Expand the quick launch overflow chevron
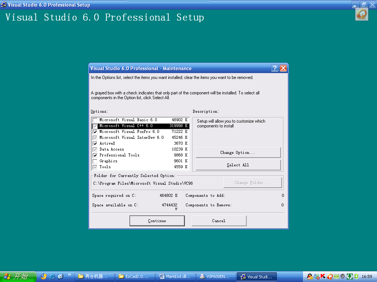This screenshot has width=377, height=282. 70,275
